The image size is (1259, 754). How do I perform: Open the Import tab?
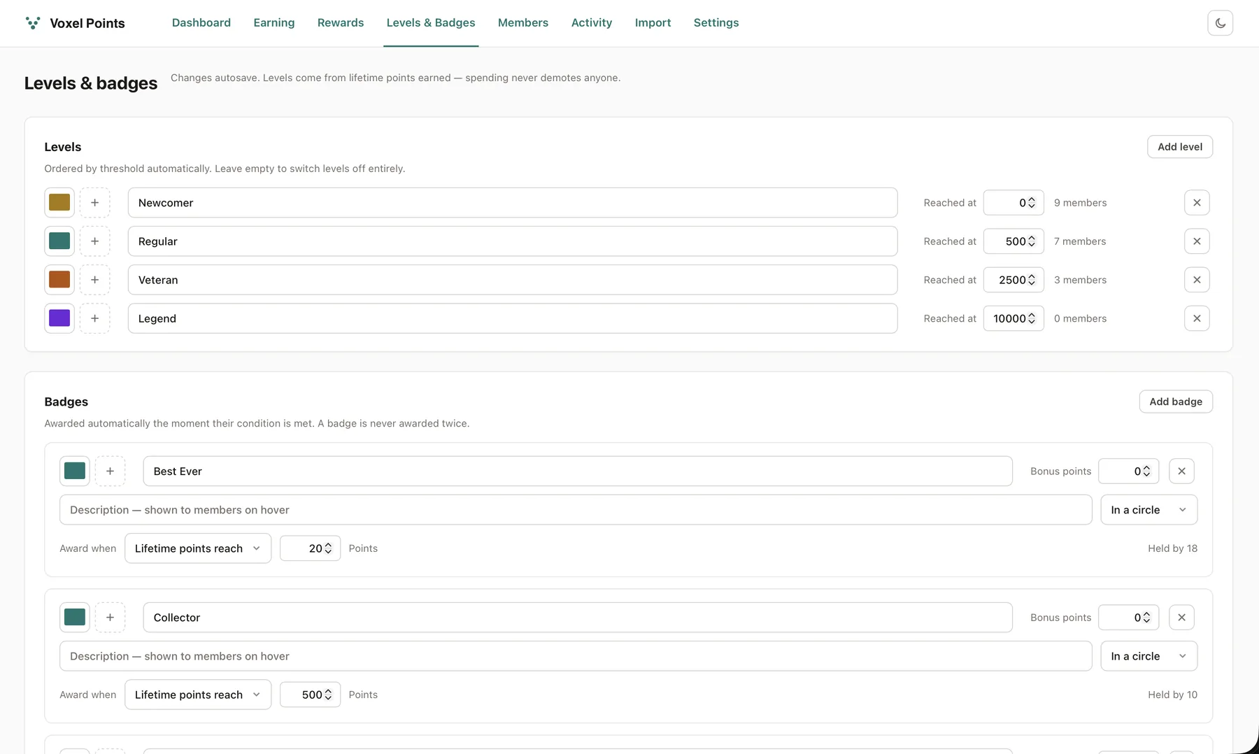coord(653,23)
